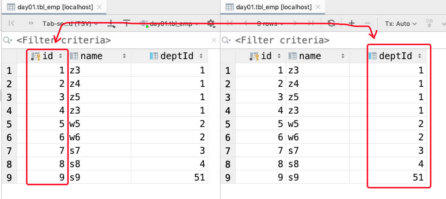Expand more toolbar items chevron on left
The image size is (446, 199).
coord(31,24)
